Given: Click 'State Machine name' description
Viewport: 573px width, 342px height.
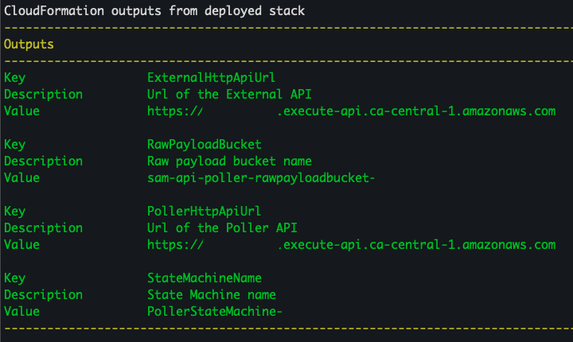Looking at the screenshot, I should pyautogui.click(x=211, y=295).
